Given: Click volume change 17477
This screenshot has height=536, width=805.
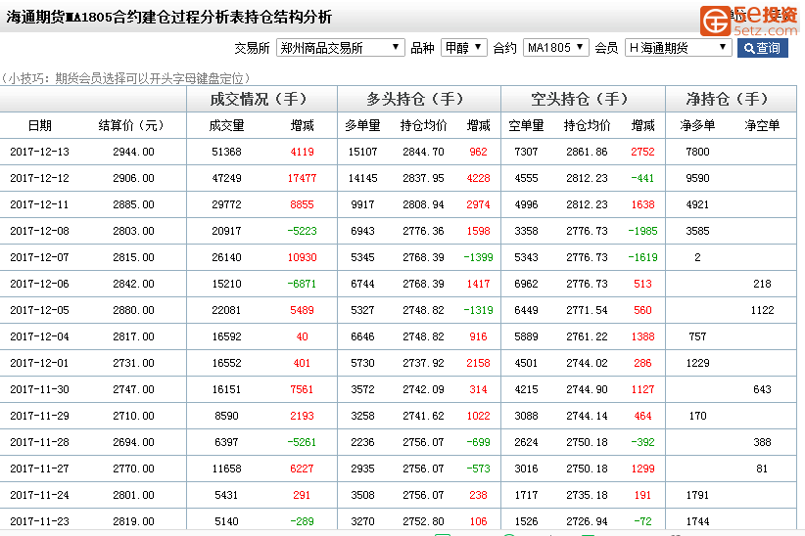Looking at the screenshot, I should click(302, 178).
